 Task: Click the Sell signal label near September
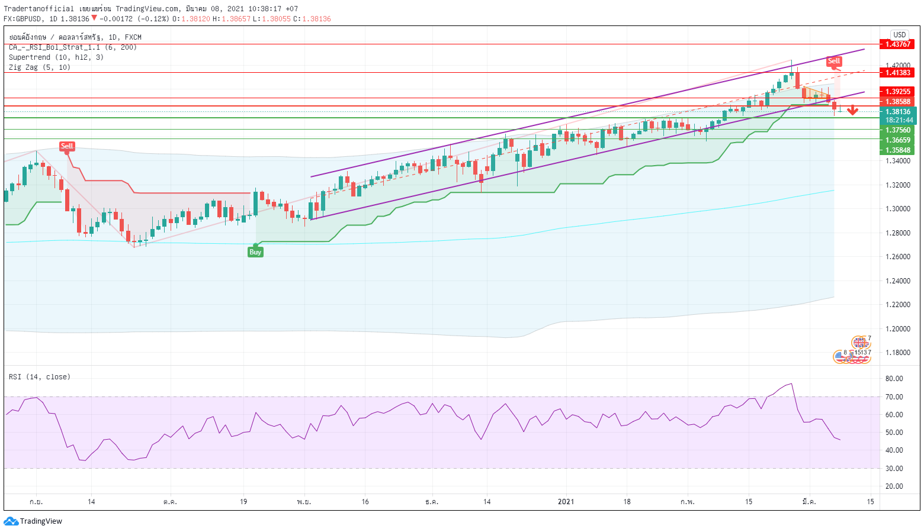point(67,146)
